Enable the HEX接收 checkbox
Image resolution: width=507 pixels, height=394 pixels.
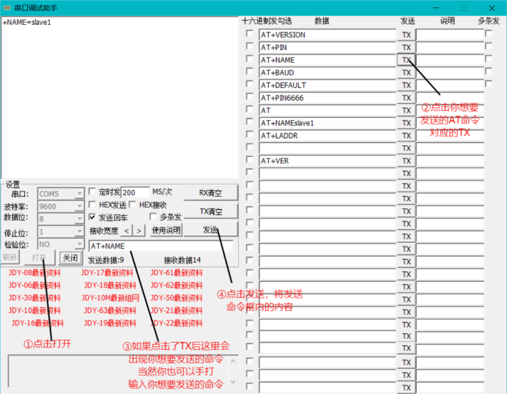coord(133,204)
